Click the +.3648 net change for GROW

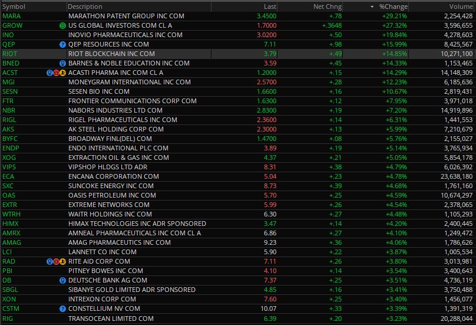tap(332, 25)
